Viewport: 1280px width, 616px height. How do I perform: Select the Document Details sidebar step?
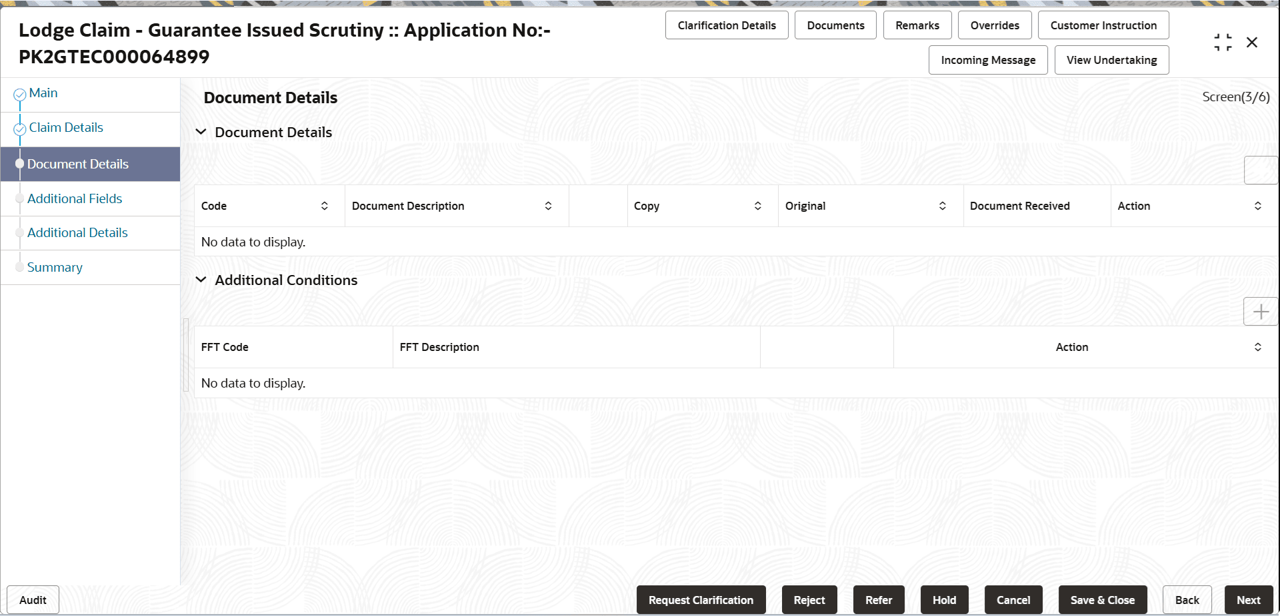(90, 164)
